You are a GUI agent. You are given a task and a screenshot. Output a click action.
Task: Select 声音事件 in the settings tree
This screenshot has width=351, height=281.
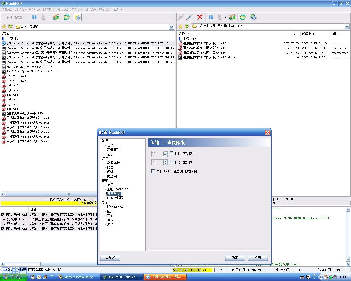(x=113, y=150)
